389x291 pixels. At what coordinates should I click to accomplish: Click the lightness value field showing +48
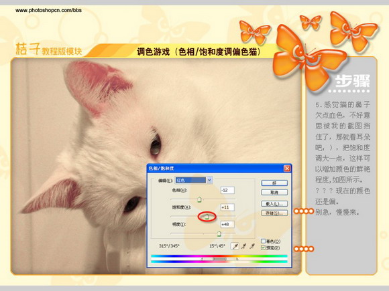tap(227, 224)
